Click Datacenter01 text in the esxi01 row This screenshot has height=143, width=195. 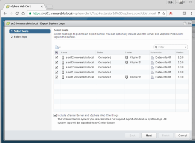[163, 72]
